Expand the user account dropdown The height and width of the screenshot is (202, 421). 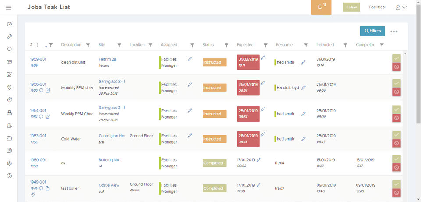(401, 7)
